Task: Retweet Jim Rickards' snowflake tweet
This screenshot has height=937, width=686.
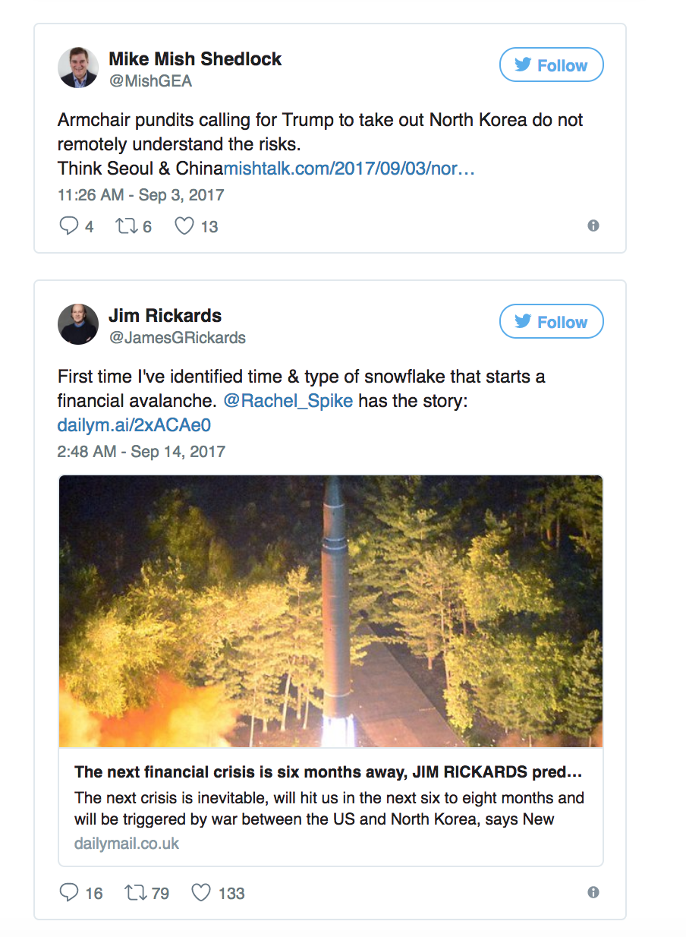Action: click(135, 893)
